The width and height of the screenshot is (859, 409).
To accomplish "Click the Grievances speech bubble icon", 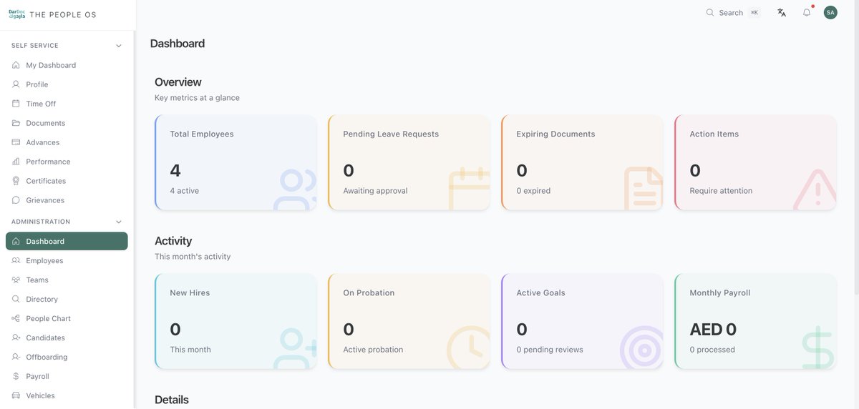I will point(16,200).
